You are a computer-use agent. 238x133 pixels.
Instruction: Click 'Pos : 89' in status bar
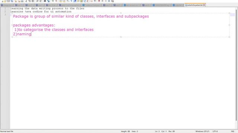pos(171,132)
